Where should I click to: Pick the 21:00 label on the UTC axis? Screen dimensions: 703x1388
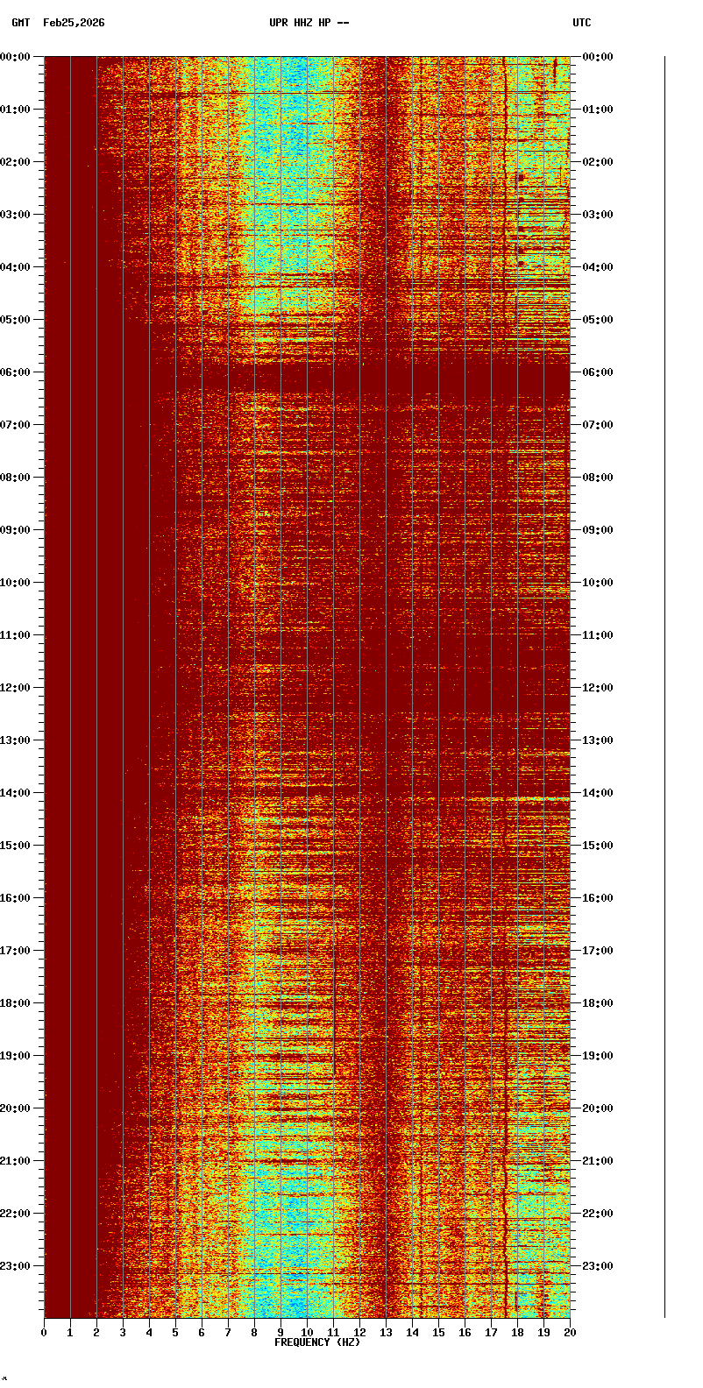click(x=598, y=1161)
